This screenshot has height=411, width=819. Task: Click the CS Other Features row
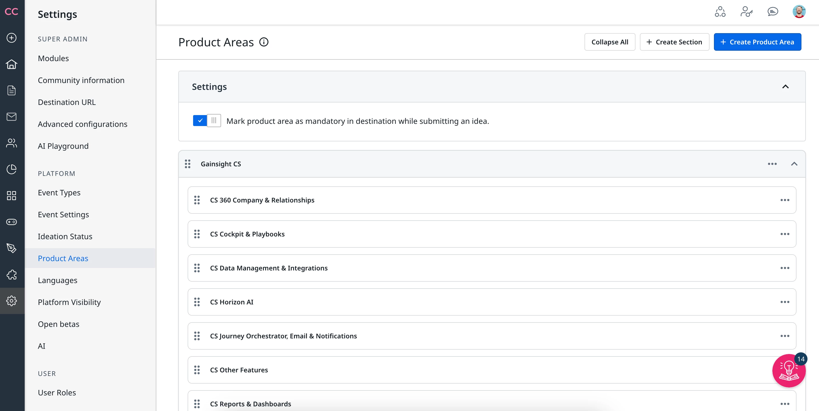pyautogui.click(x=492, y=370)
